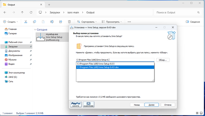Click the jrsoftware.org text under mysetup.exe
The width and height of the screenshot is (205, 116).
click(x=53, y=40)
